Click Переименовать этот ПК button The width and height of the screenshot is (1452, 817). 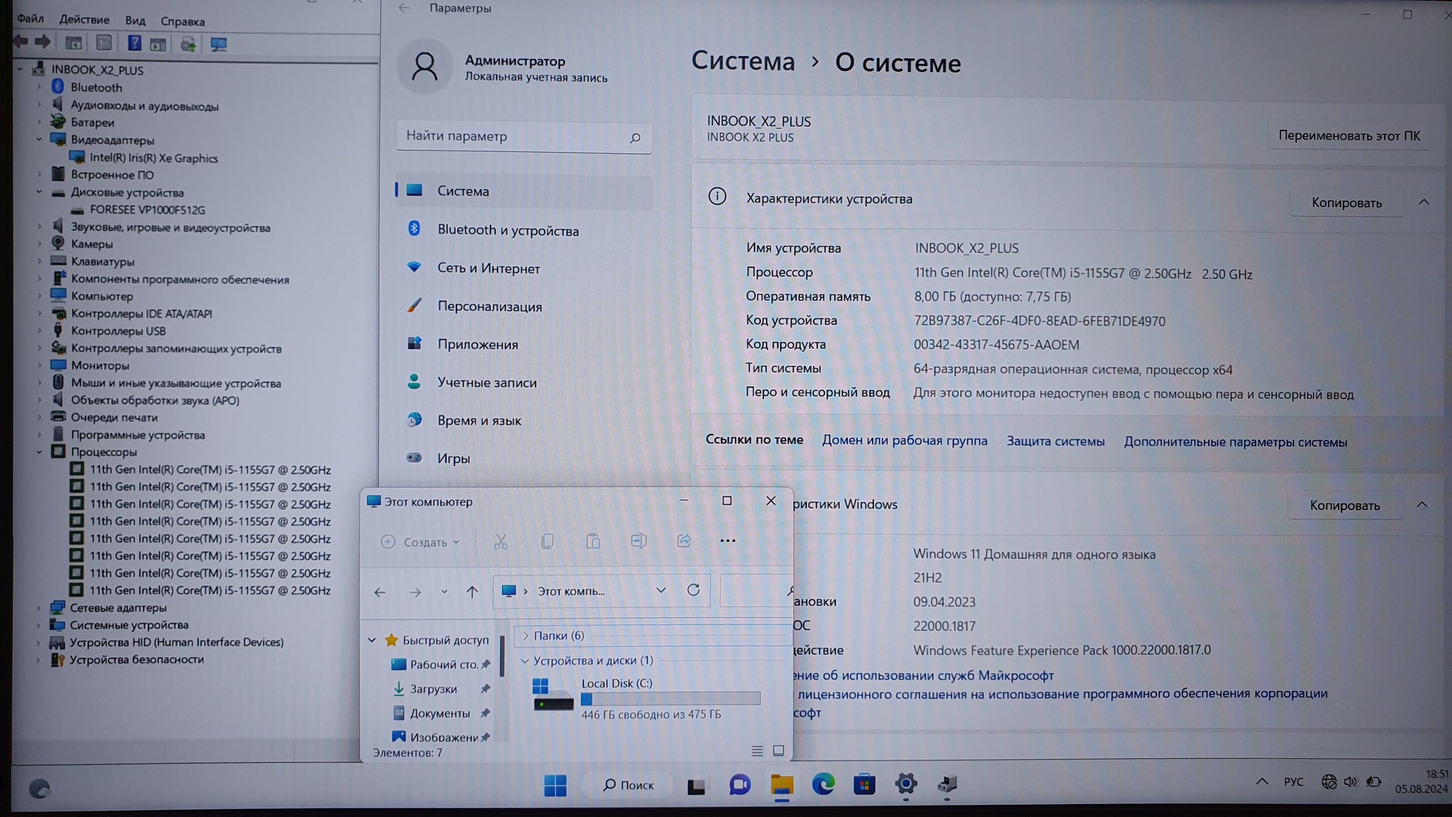point(1348,135)
